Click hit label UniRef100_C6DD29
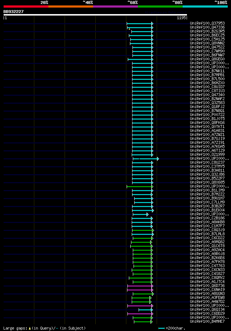231x331 pixels. 207,314
